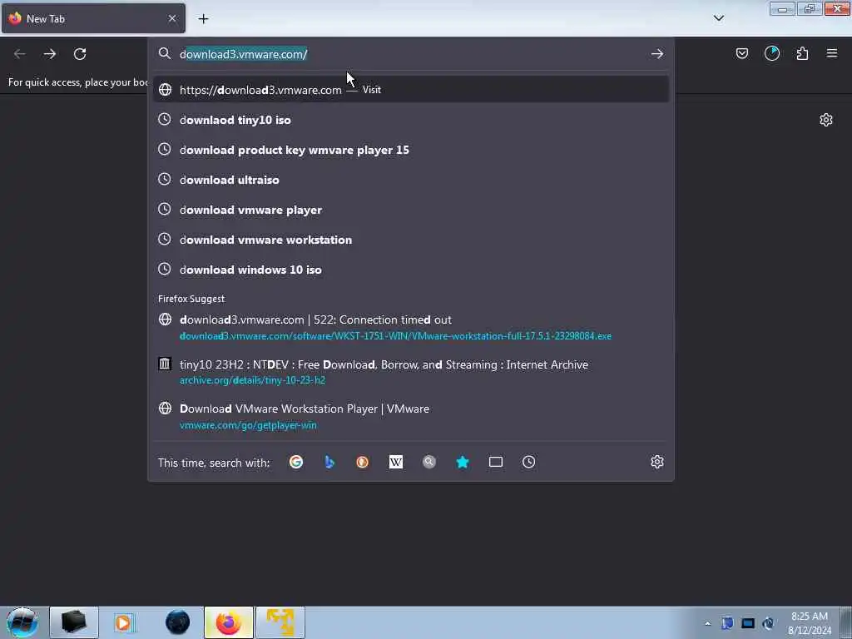Image resolution: width=852 pixels, height=639 pixels.
Task: Open a new tab with plus button
Action: 203,19
